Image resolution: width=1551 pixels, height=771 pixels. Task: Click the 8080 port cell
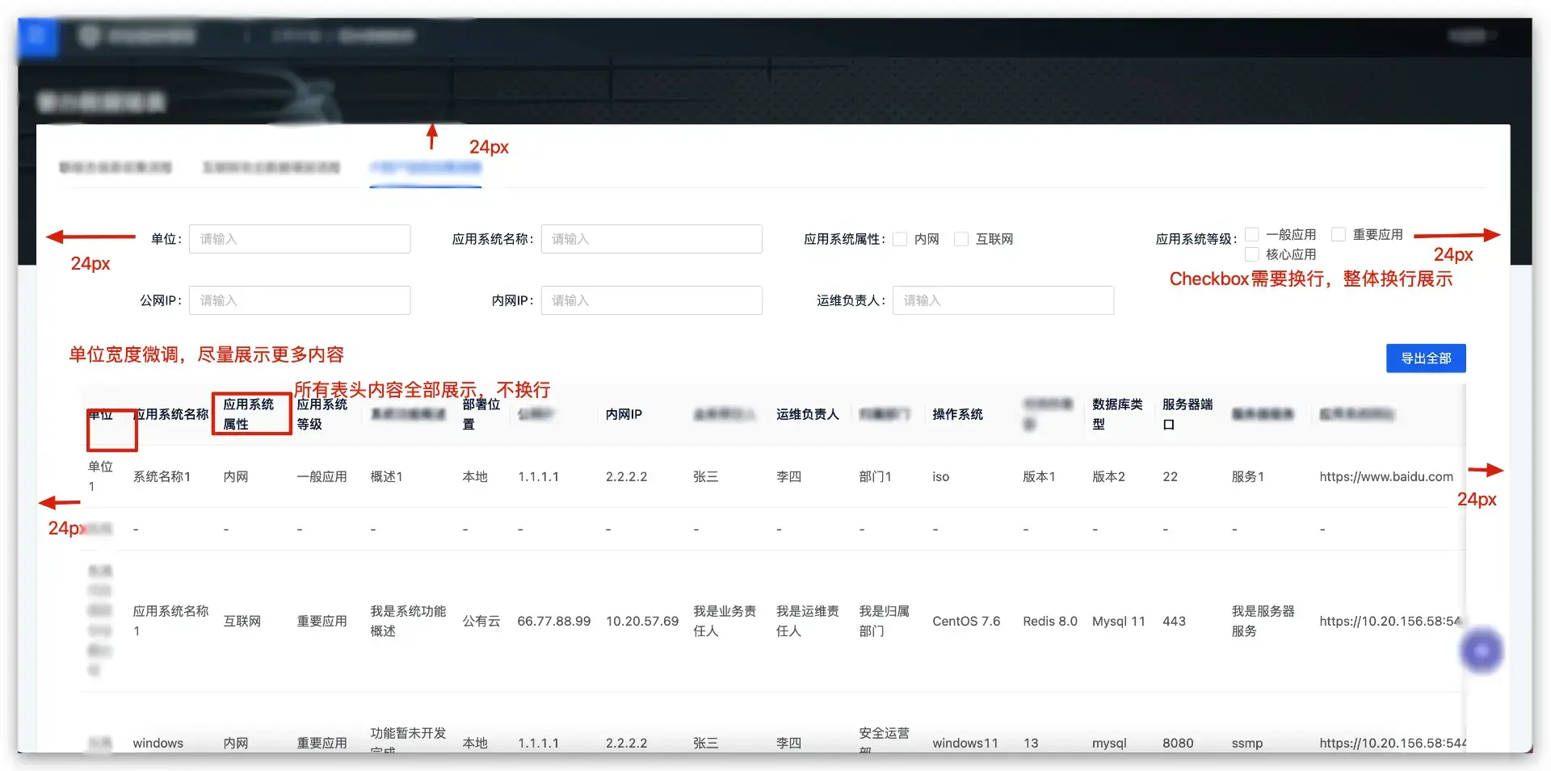coord(1178,743)
